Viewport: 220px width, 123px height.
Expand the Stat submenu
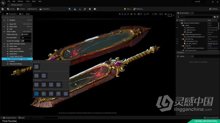17,29
